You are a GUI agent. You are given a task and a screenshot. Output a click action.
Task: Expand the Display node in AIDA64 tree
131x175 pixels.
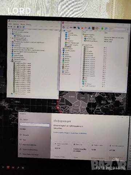[61, 55]
